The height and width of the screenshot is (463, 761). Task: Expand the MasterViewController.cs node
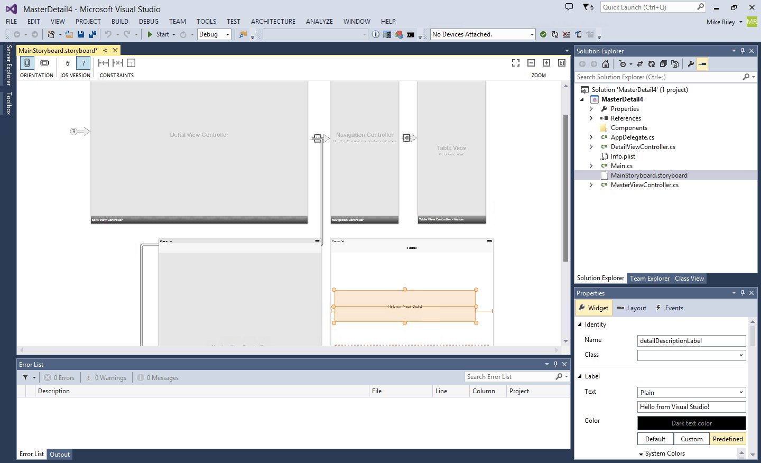[x=591, y=185]
